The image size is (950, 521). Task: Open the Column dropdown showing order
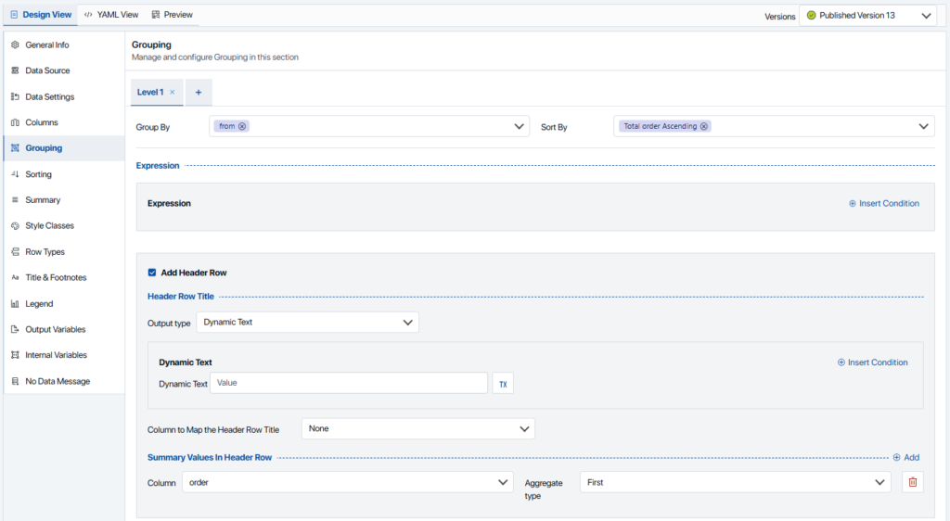point(348,482)
